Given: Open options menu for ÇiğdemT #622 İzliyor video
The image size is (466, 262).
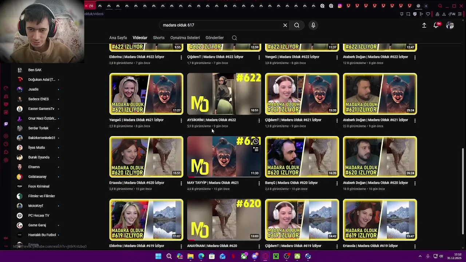Looking at the screenshot, I should 259,57.
